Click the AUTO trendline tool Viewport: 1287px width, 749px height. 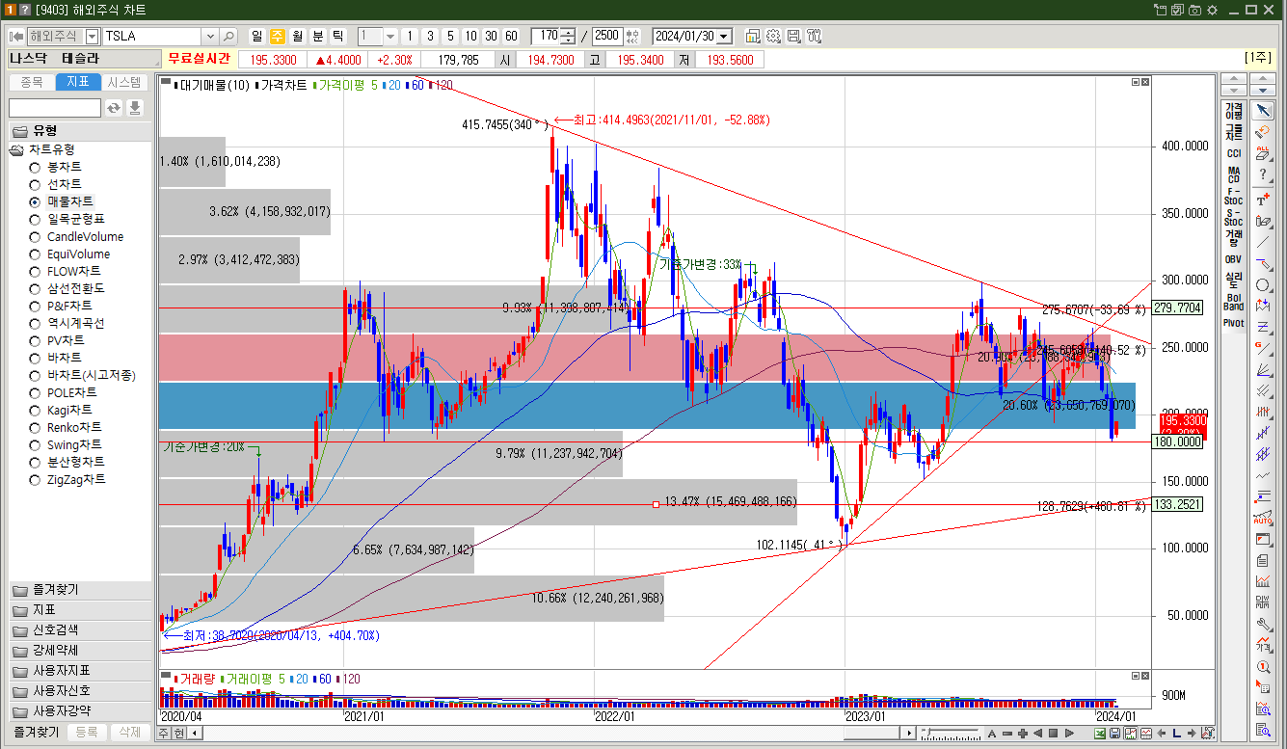point(1263,518)
